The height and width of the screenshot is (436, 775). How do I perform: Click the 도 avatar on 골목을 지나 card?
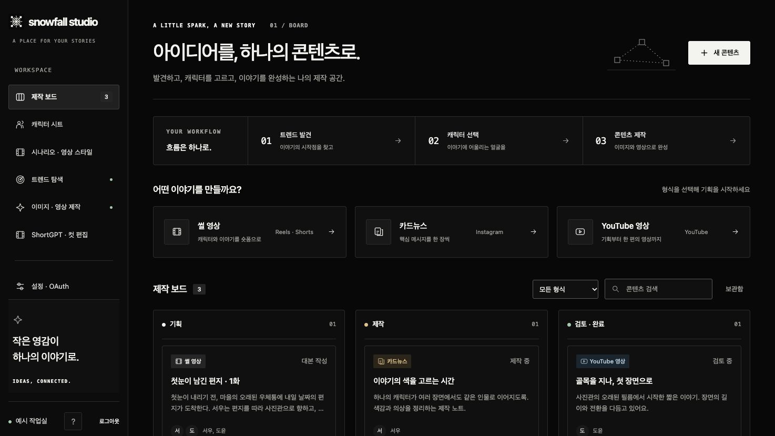click(582, 431)
